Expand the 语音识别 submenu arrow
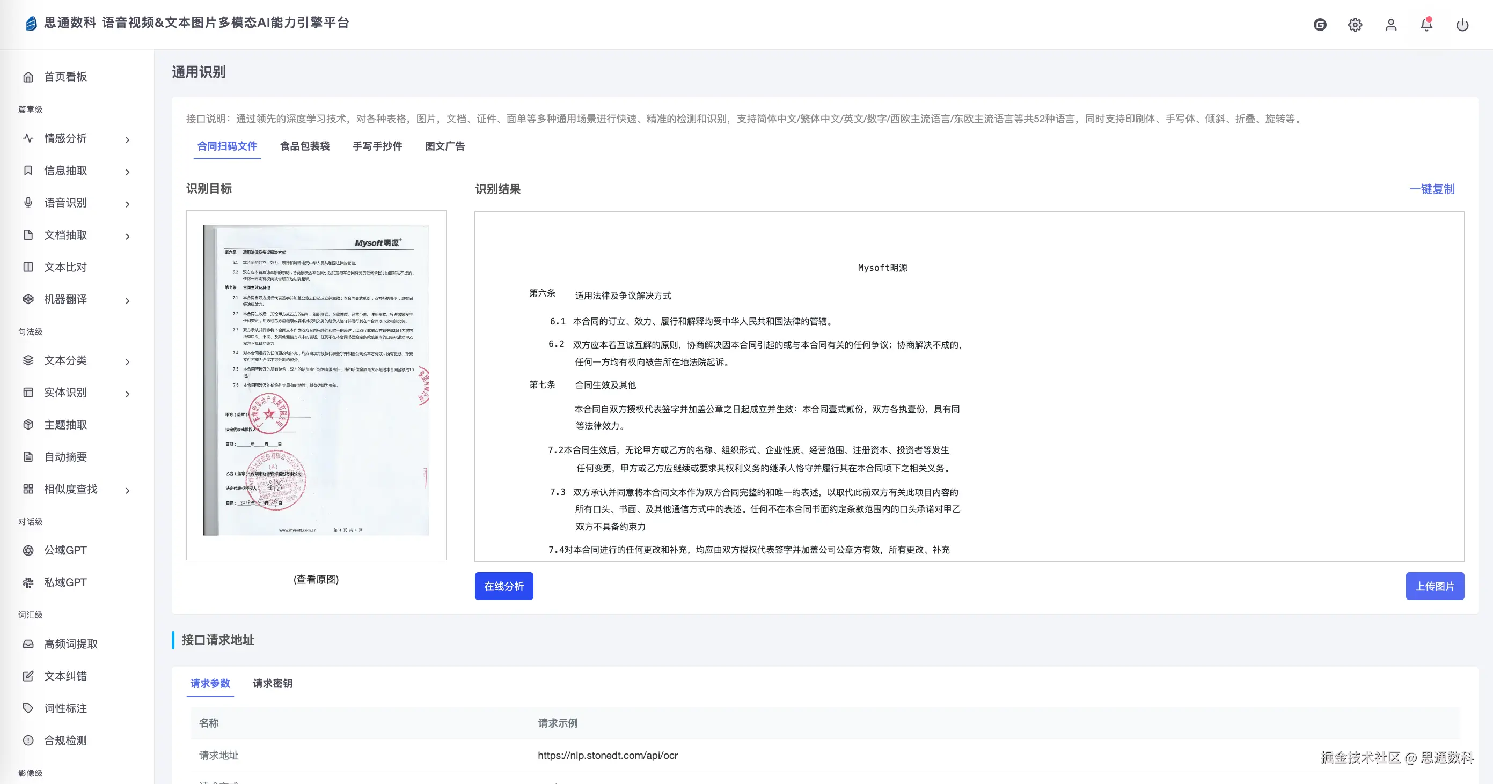The image size is (1493, 784). [x=128, y=204]
